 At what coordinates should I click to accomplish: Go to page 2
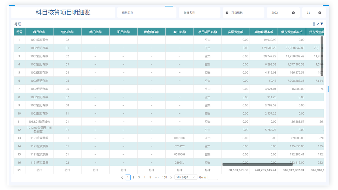click(133, 177)
